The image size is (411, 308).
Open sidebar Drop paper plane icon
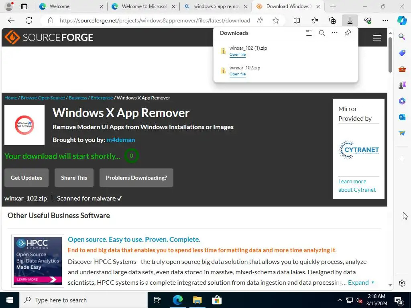402,133
